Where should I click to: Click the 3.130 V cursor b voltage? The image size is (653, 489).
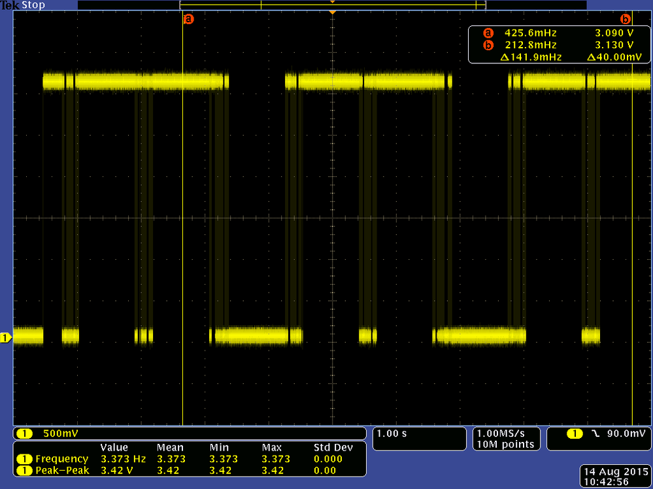click(x=614, y=45)
